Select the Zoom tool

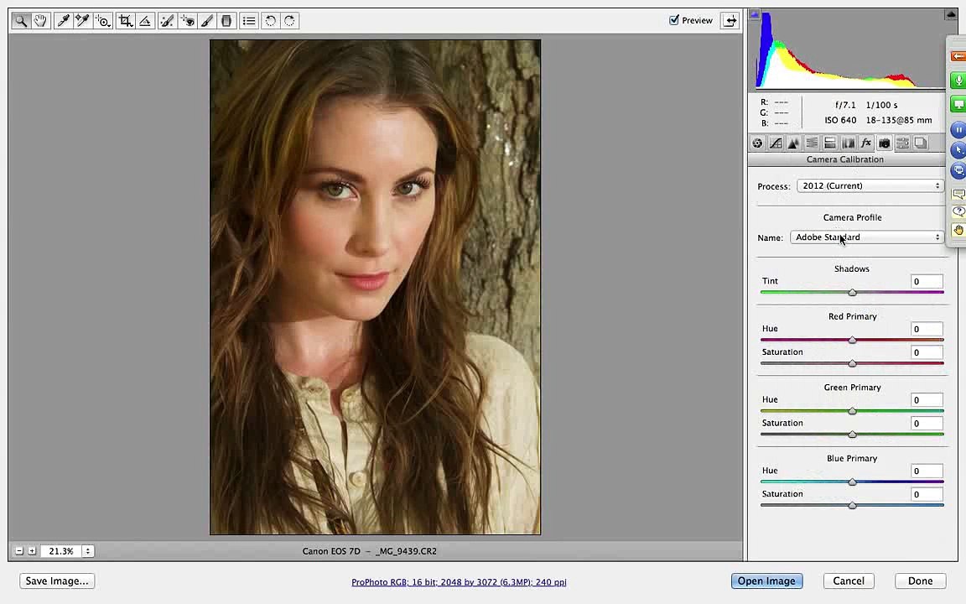(x=21, y=21)
